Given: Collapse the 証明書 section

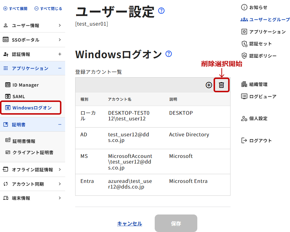Looking at the screenshot, I should pos(60,124).
